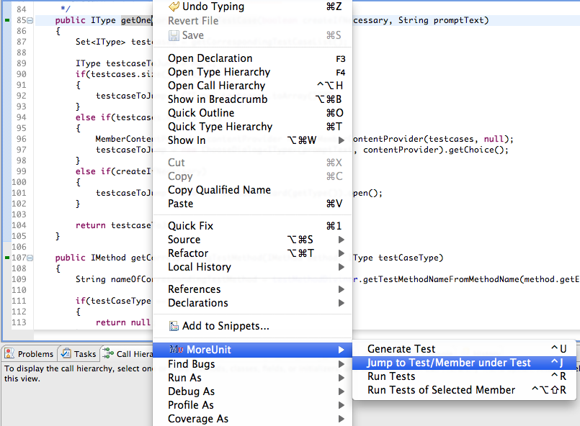Click the Undo Typing arrow icon
The width and height of the screenshot is (580, 426).
(x=174, y=6)
